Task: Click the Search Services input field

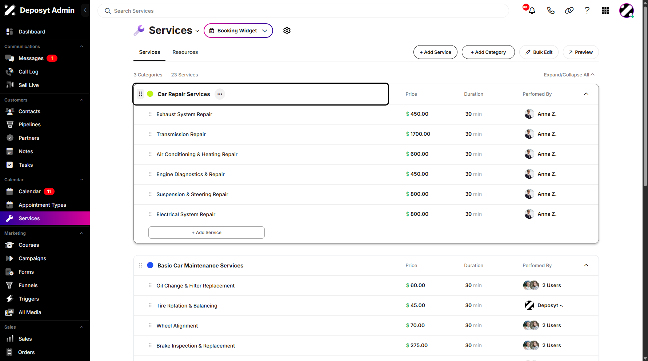Action: (x=303, y=11)
